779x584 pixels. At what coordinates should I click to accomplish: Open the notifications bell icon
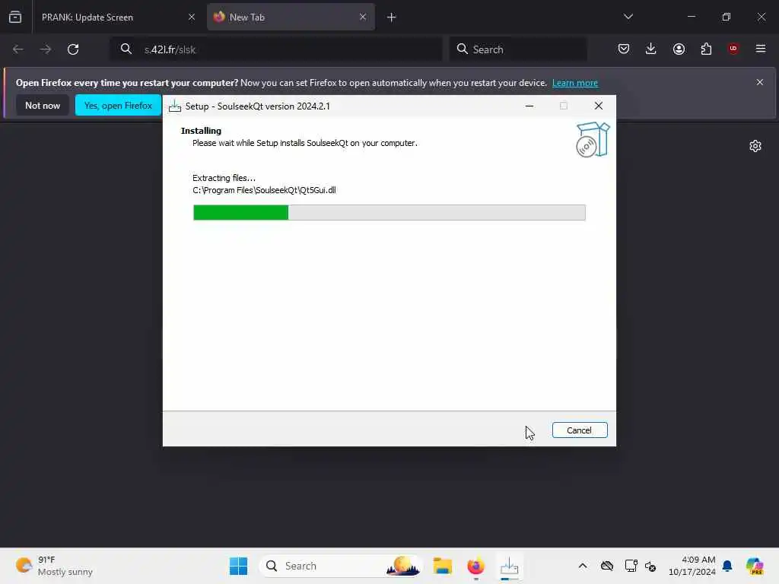[727, 566]
